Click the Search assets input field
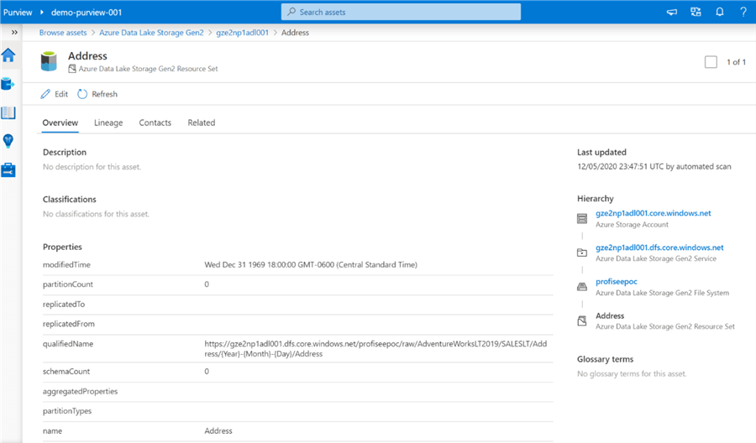Viewport: 756px width, 443px height. 401,13
